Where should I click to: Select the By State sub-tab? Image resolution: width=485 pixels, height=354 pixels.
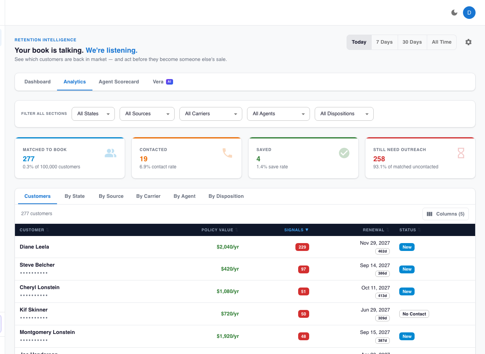coord(75,196)
